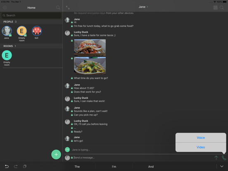This screenshot has height=171, width=228.
Task: Insert the suggestion "The"
Action: point(77,166)
